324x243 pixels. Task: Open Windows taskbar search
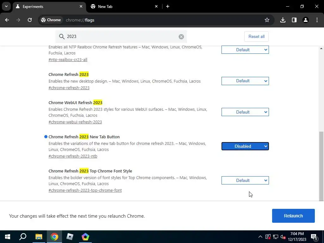23,237
